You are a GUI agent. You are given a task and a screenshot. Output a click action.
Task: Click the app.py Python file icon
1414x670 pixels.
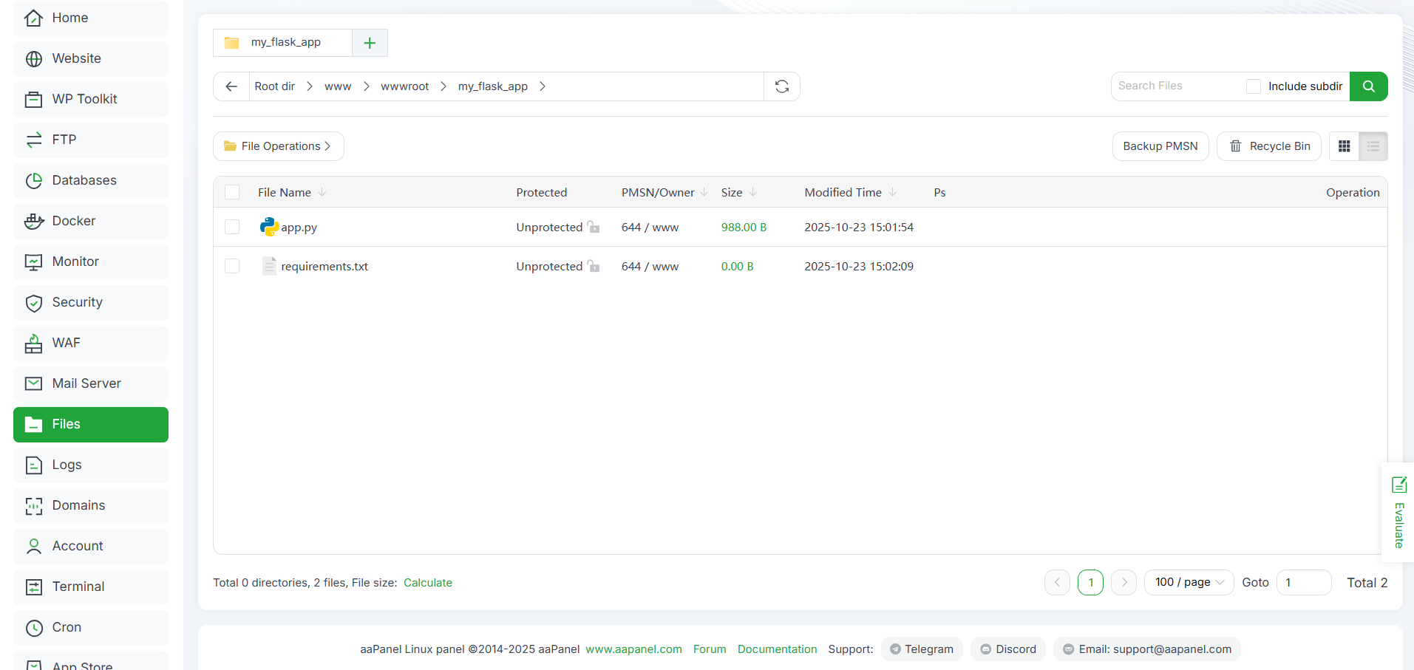[x=269, y=227]
